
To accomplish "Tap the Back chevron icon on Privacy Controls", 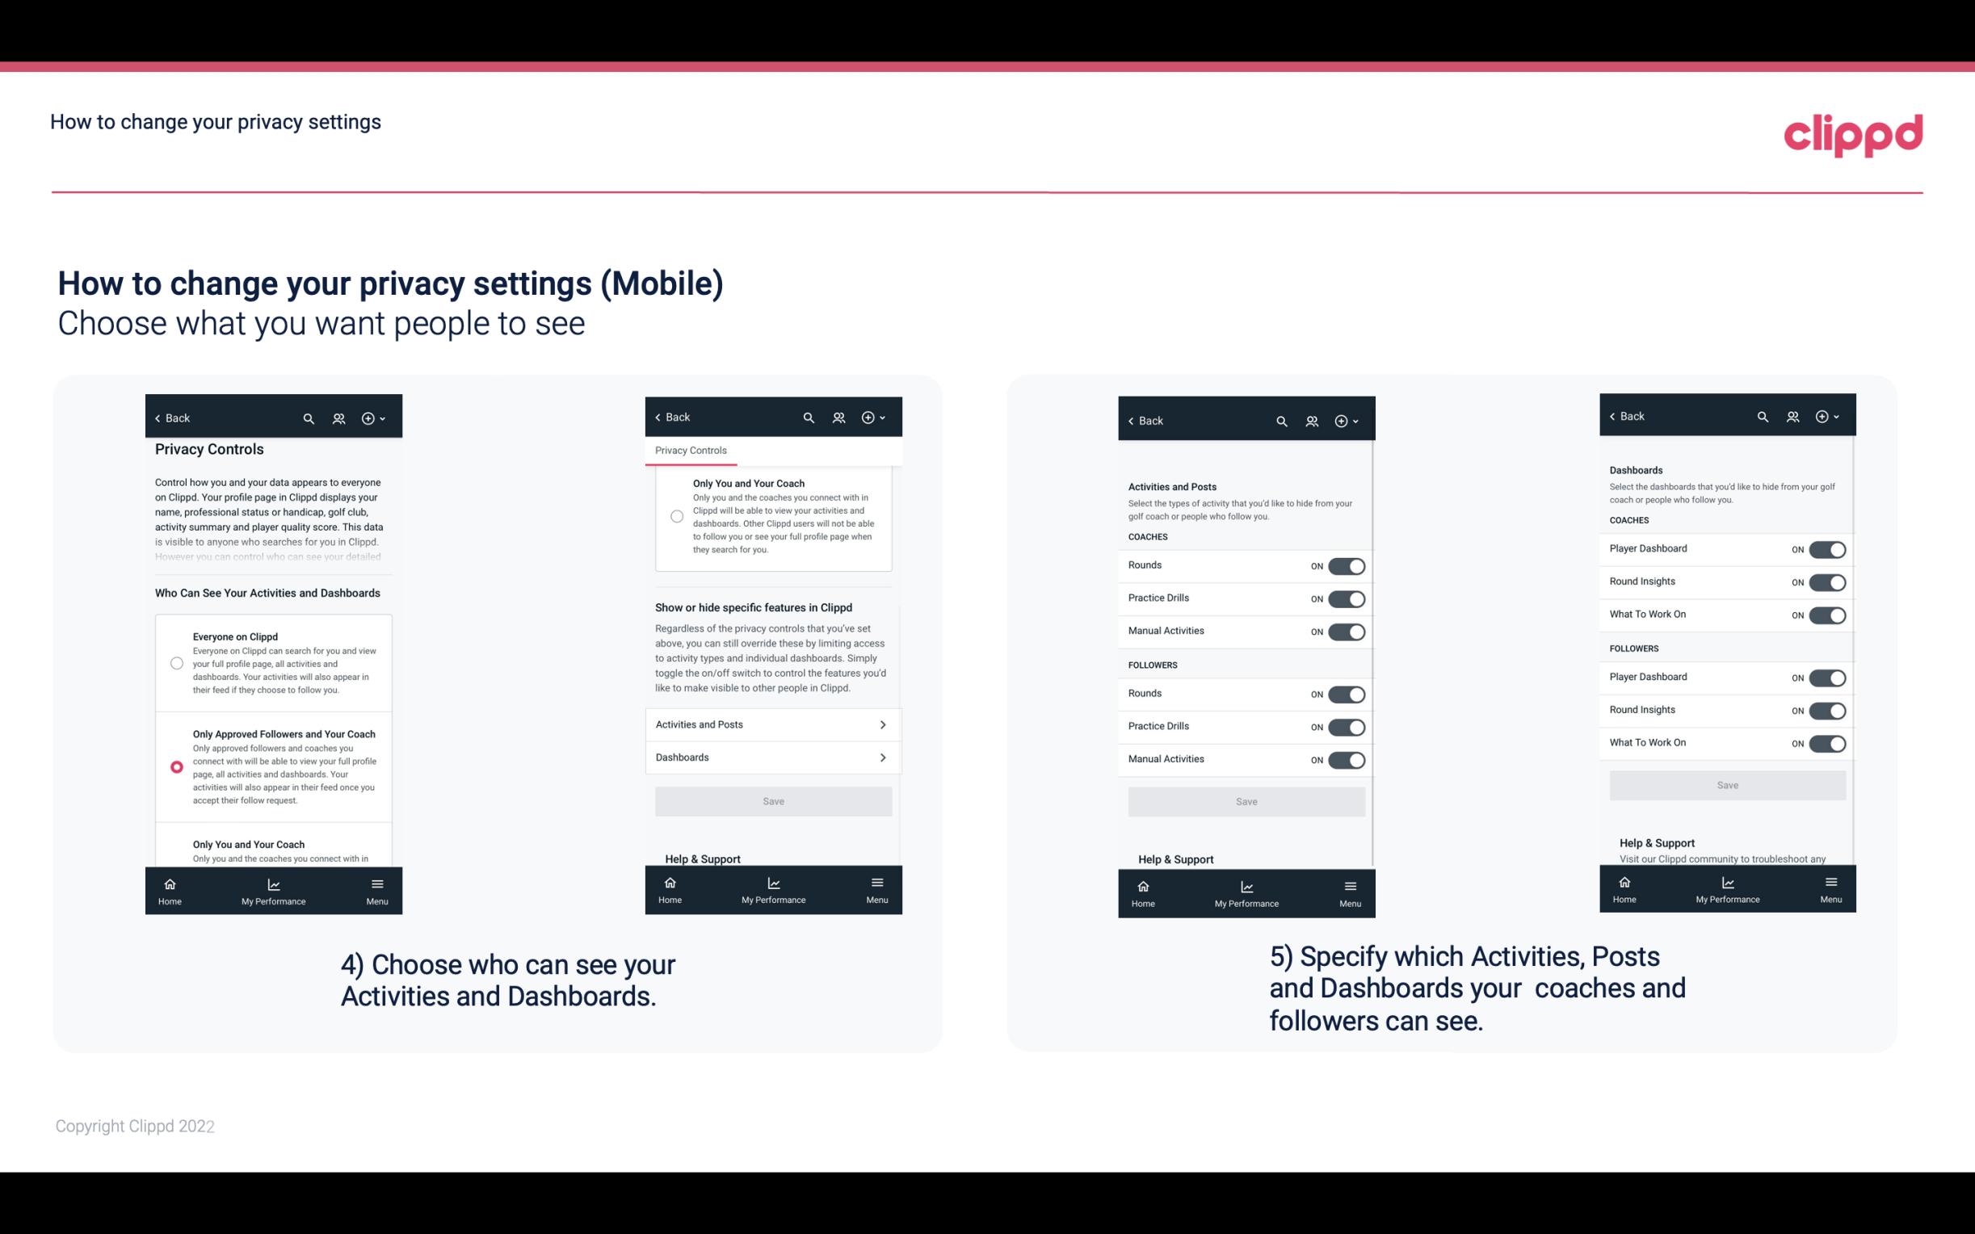I will point(159,417).
